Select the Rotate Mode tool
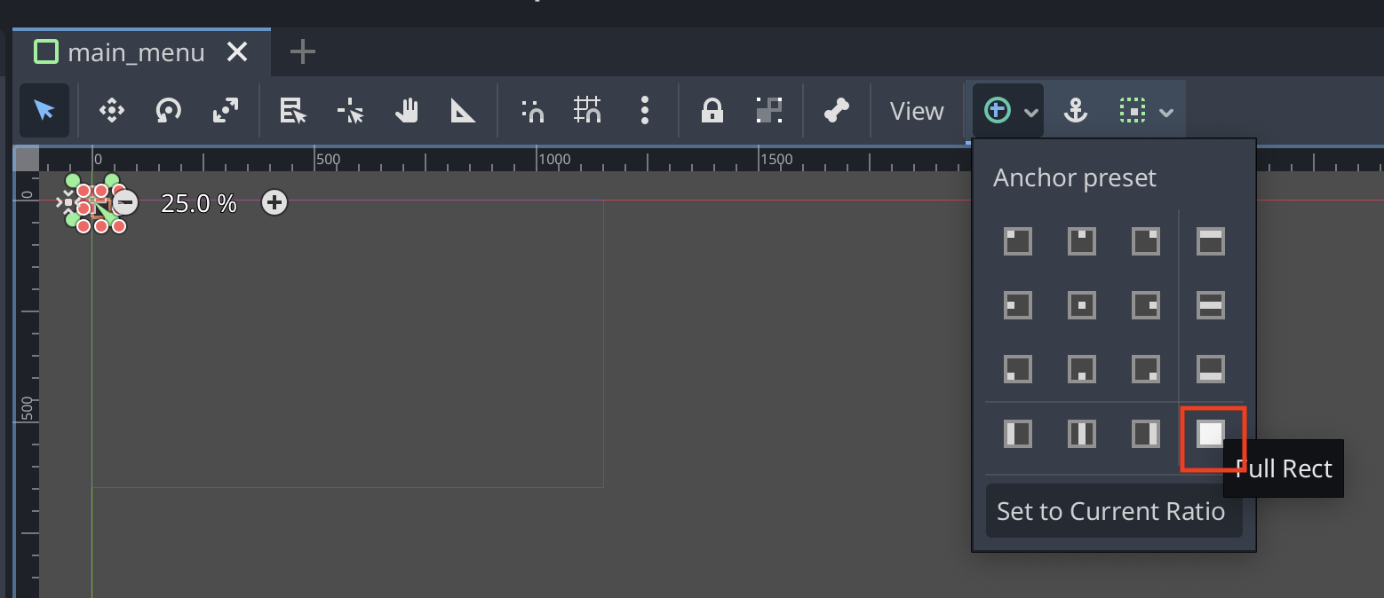The image size is (1384, 598). pos(168,110)
